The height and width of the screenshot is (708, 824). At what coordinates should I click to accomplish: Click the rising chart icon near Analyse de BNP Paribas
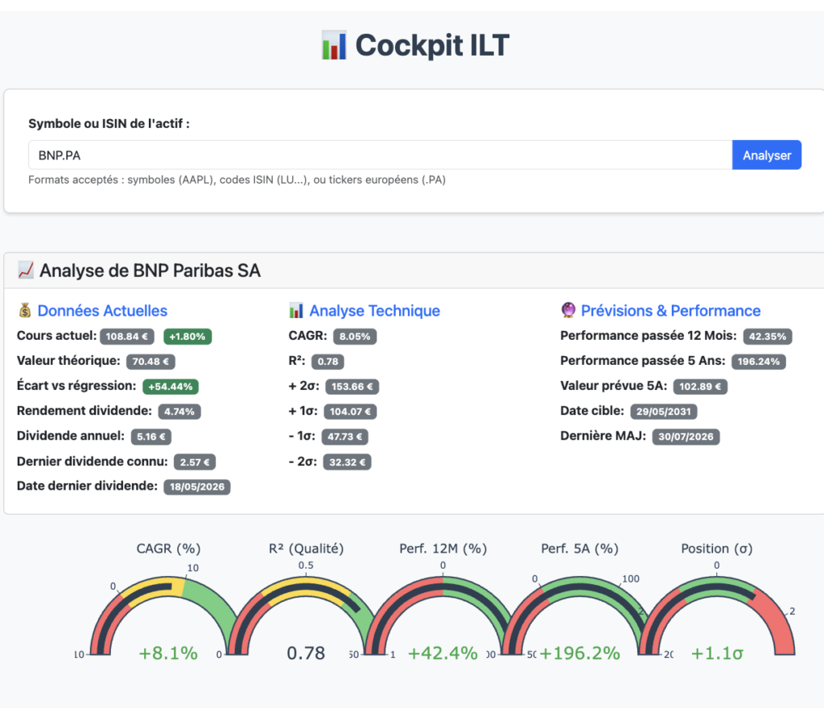[26, 271]
